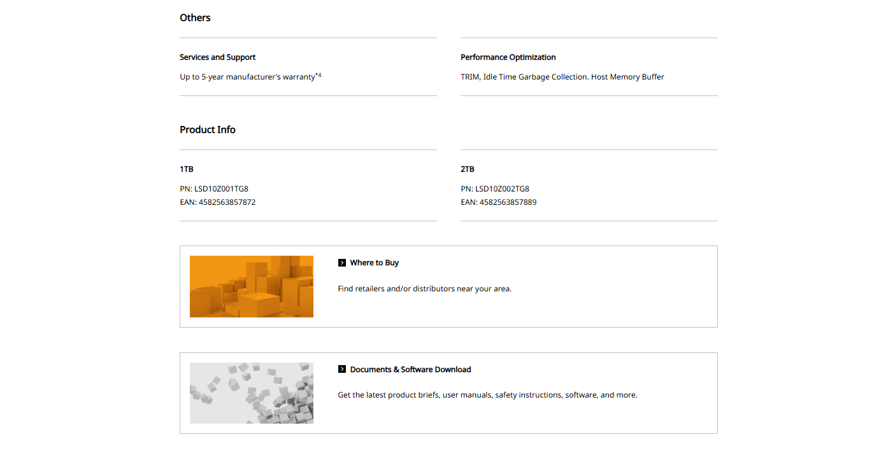Click the 2TB part number LSD10Z002TG8
The height and width of the screenshot is (451, 874).
coord(502,189)
